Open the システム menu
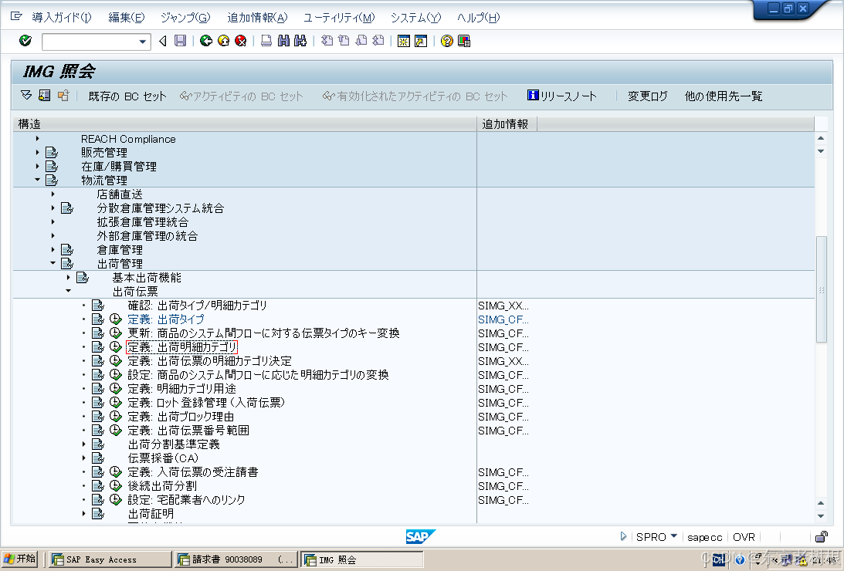Image resolution: width=844 pixels, height=571 pixels. coord(415,18)
